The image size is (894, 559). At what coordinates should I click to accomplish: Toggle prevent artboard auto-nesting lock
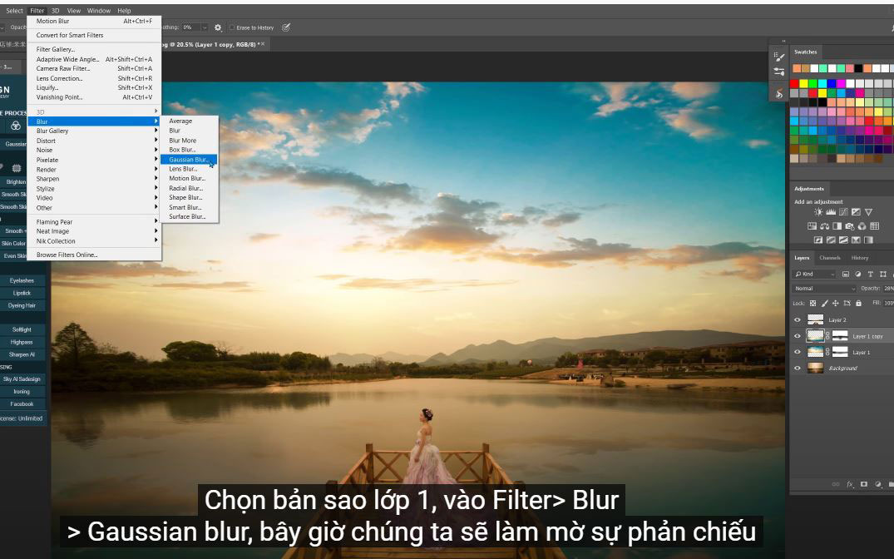point(847,304)
